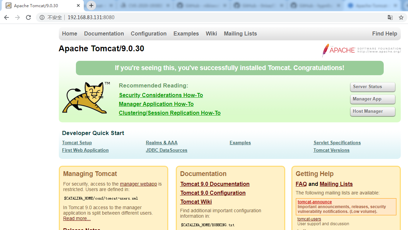
Task: Open the Mailing Lists navigation item
Action: point(240,34)
